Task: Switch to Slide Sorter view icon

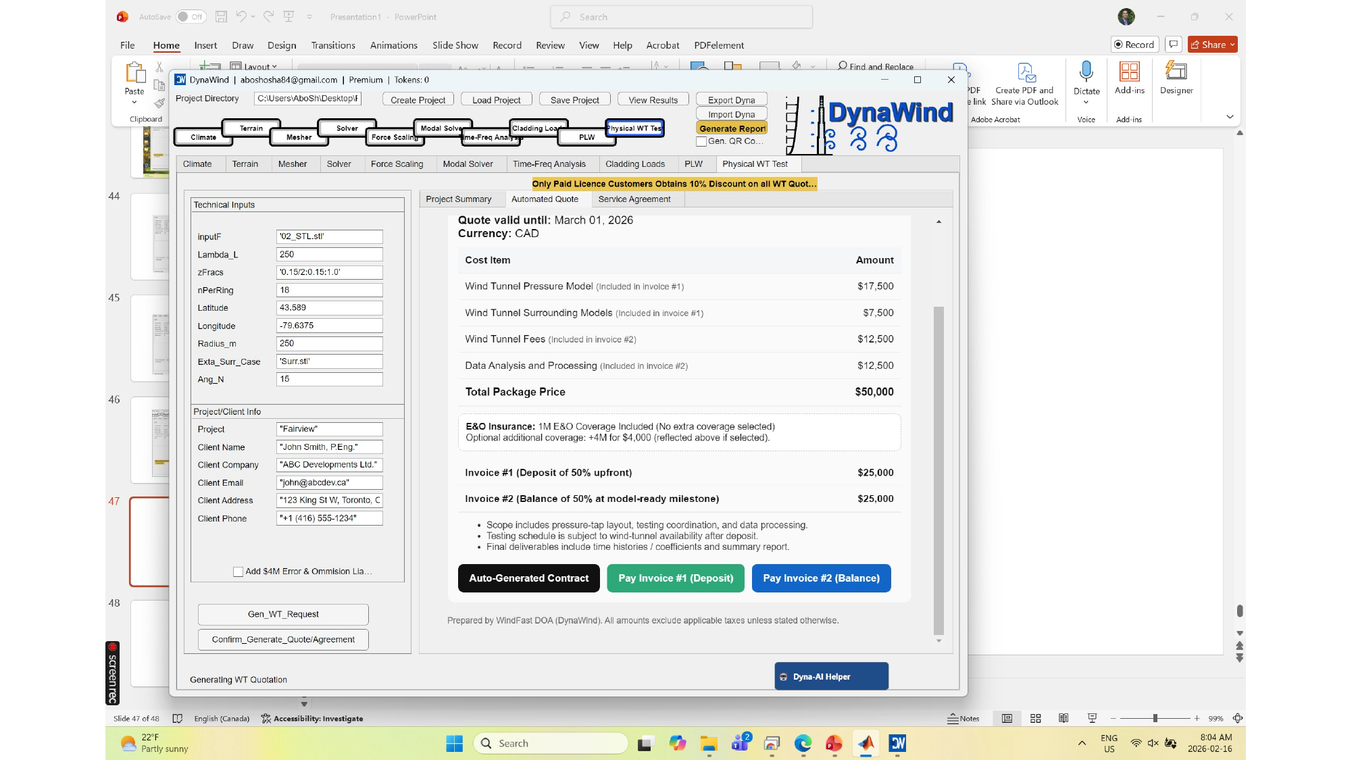Action: coord(1035,719)
